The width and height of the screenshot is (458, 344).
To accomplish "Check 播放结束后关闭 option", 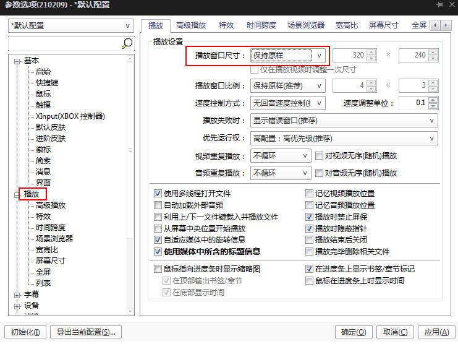I will [x=309, y=239].
